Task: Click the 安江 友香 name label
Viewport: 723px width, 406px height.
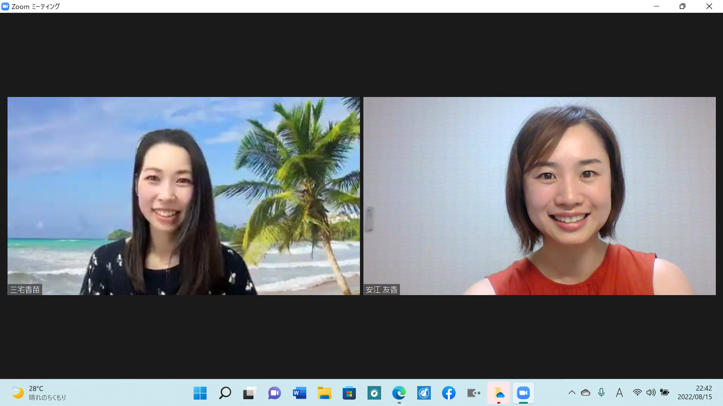Action: [381, 289]
